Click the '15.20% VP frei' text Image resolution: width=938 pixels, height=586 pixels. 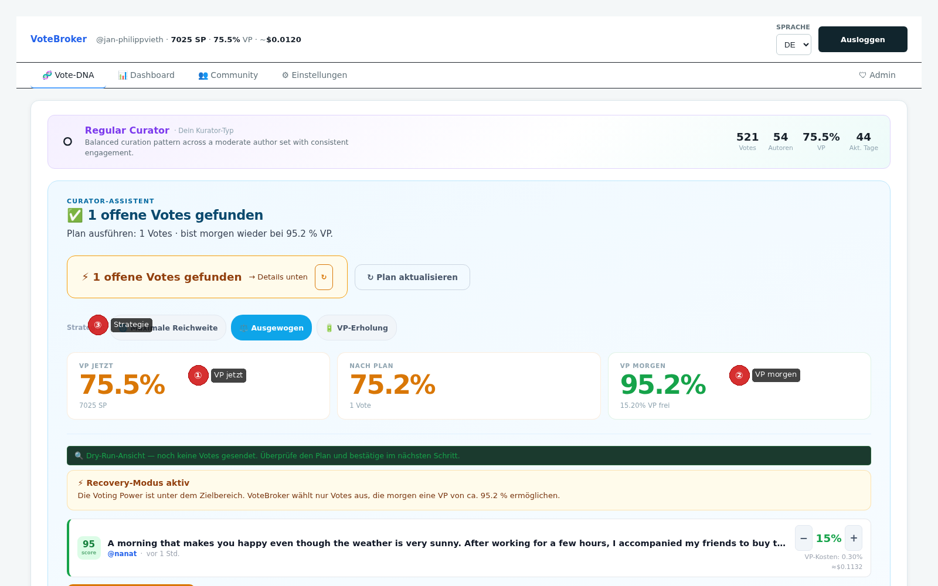pos(645,406)
